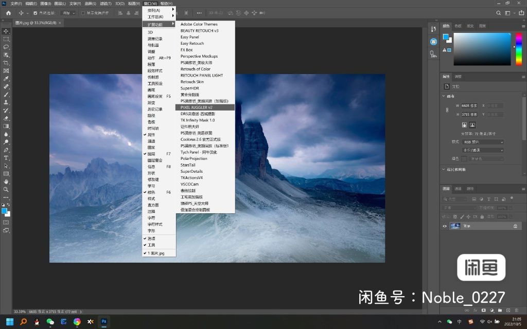Screen dimensions: 527x329
Task: Click the 背景 layer thumbnail
Action: pos(455,226)
